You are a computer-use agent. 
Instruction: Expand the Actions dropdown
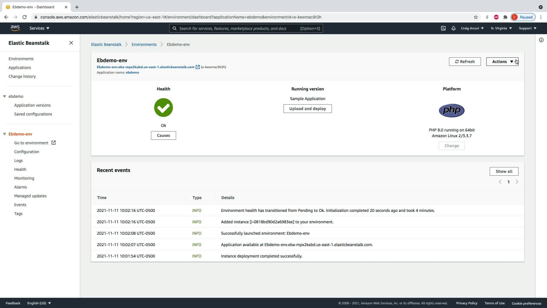click(502, 62)
